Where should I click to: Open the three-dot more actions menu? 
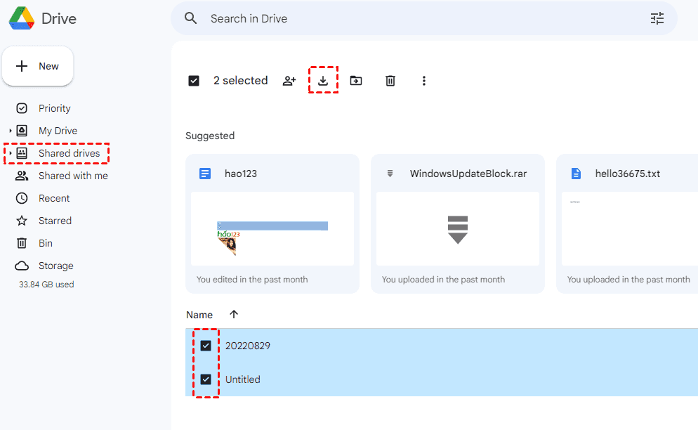424,81
